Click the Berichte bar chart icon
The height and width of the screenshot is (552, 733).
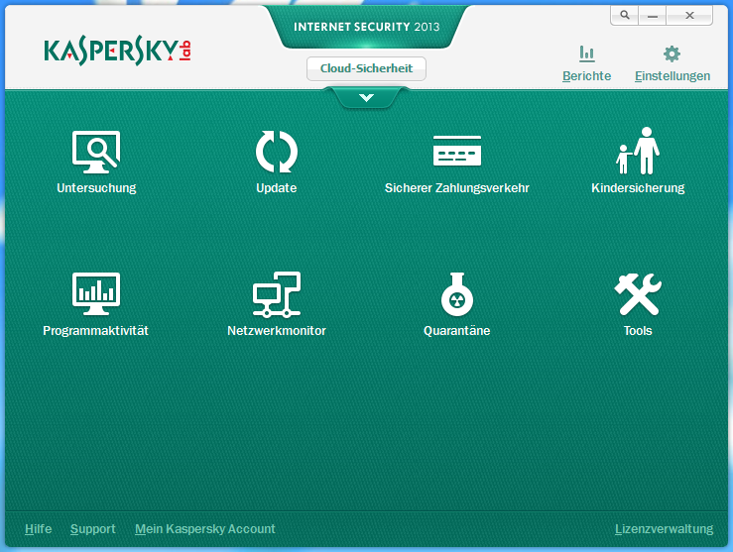point(586,54)
